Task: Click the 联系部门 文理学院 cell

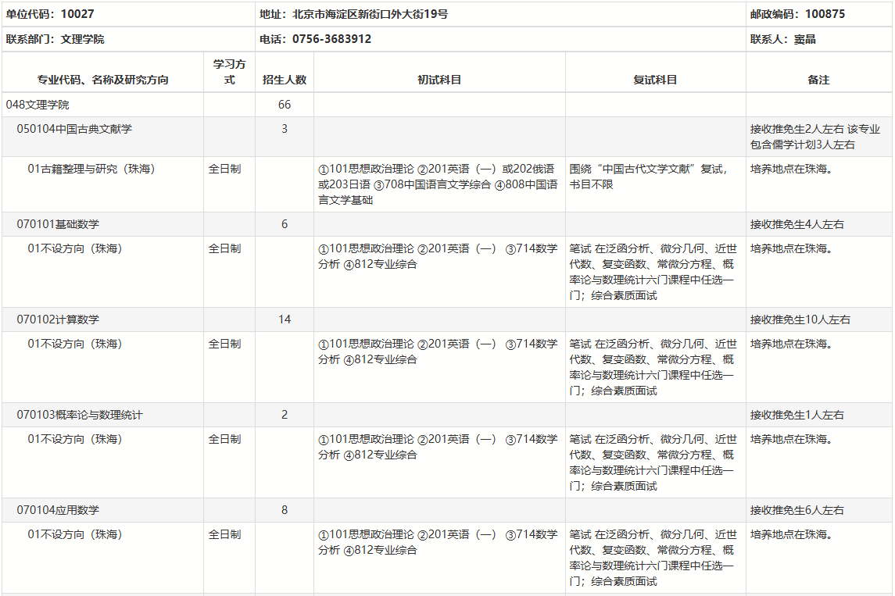Action: click(x=55, y=39)
